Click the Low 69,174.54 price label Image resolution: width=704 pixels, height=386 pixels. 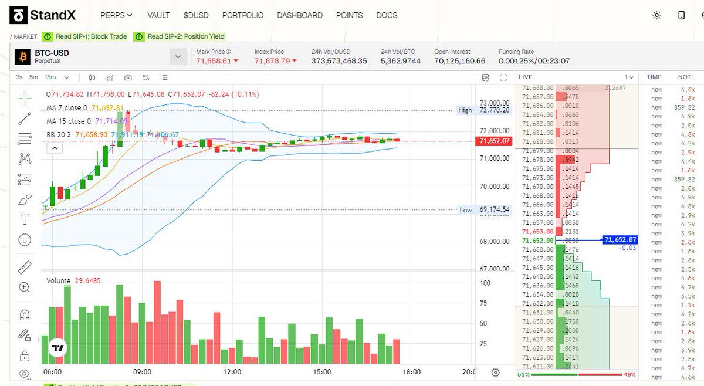pos(485,209)
